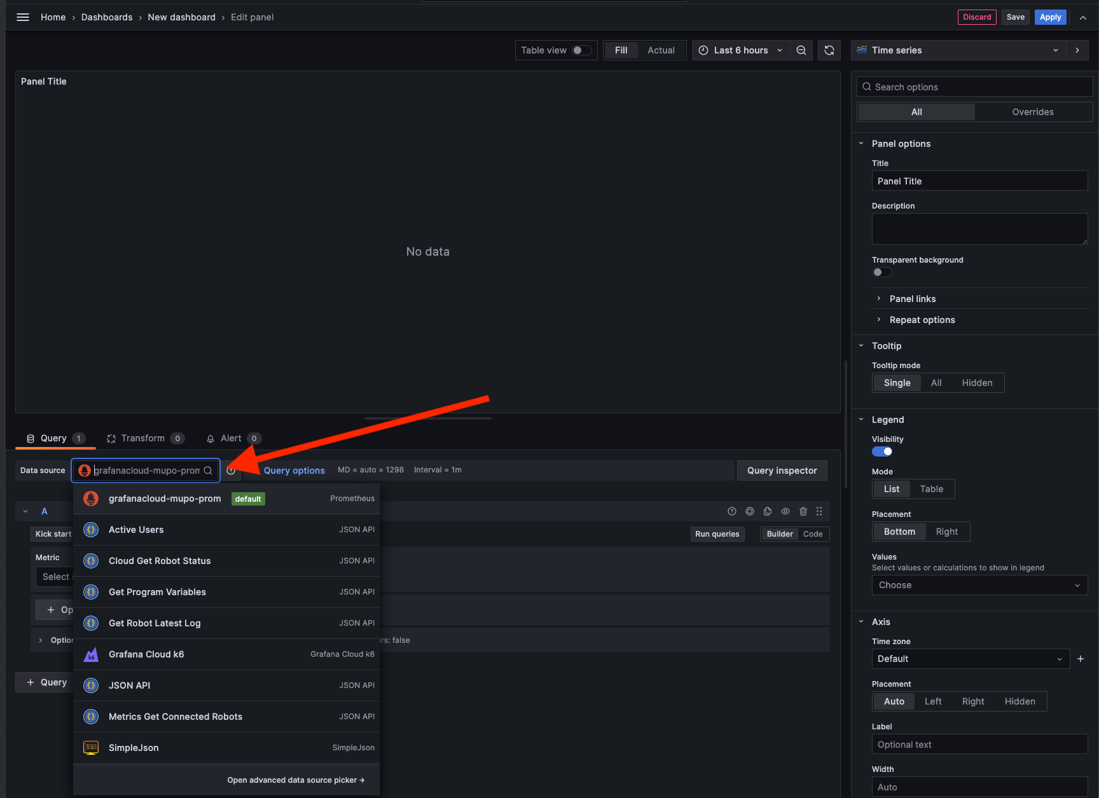This screenshot has height=798, width=1099.
Task: Click the create recorded query icon for query A
Action: pyautogui.click(x=750, y=511)
